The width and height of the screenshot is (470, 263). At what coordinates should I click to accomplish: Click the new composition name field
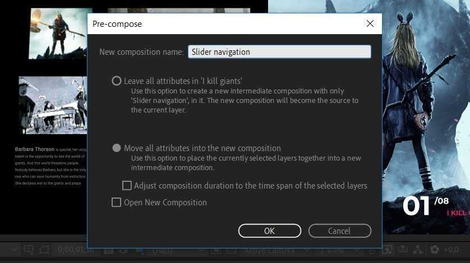(279, 51)
